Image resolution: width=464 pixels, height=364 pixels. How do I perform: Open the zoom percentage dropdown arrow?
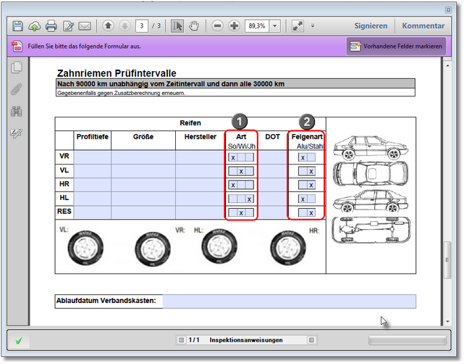pos(275,26)
